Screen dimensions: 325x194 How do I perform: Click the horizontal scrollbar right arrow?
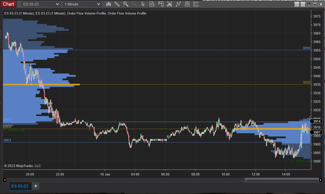coord(321,180)
